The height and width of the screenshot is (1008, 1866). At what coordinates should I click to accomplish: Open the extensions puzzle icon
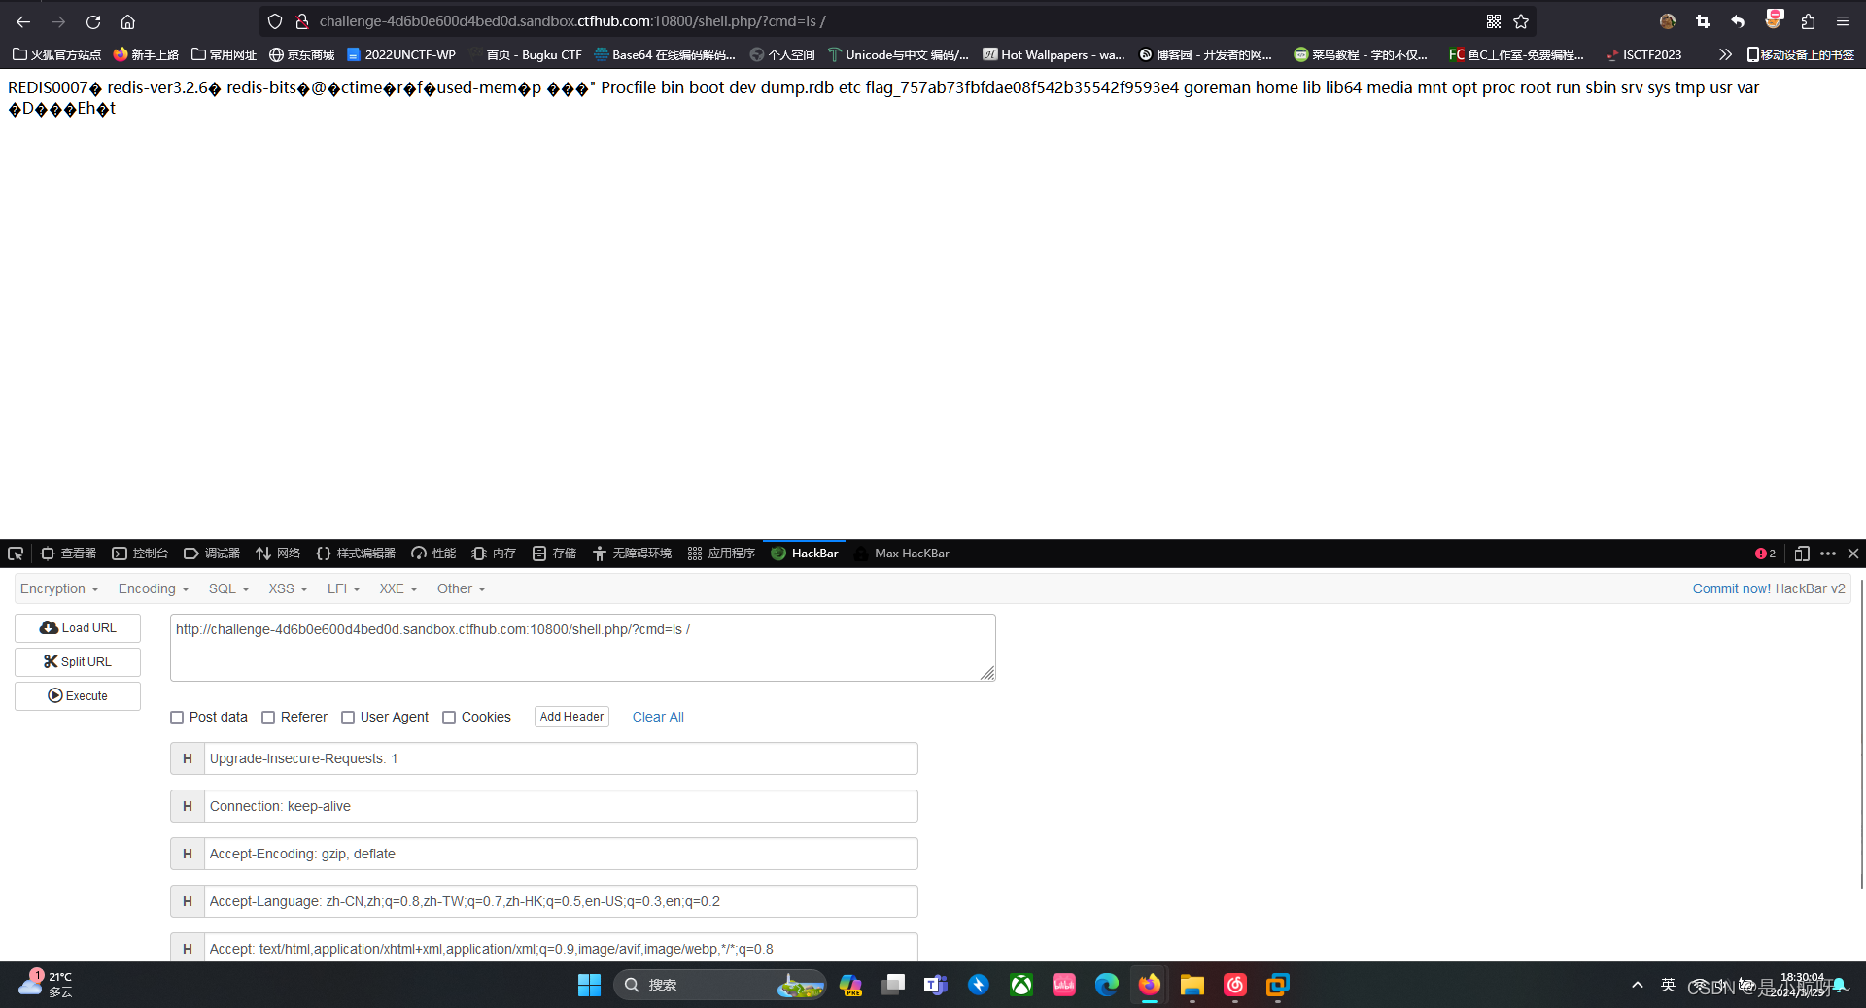pyautogui.click(x=1808, y=21)
